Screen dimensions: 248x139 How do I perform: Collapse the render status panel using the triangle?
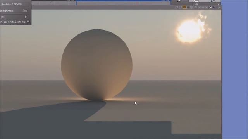click(x=28, y=22)
